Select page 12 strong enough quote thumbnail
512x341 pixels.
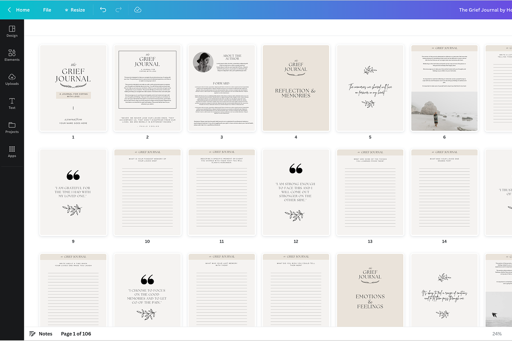(x=296, y=192)
